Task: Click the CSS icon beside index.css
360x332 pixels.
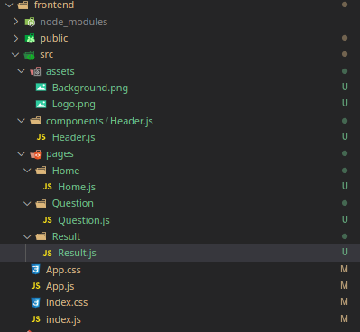Action: point(35,302)
